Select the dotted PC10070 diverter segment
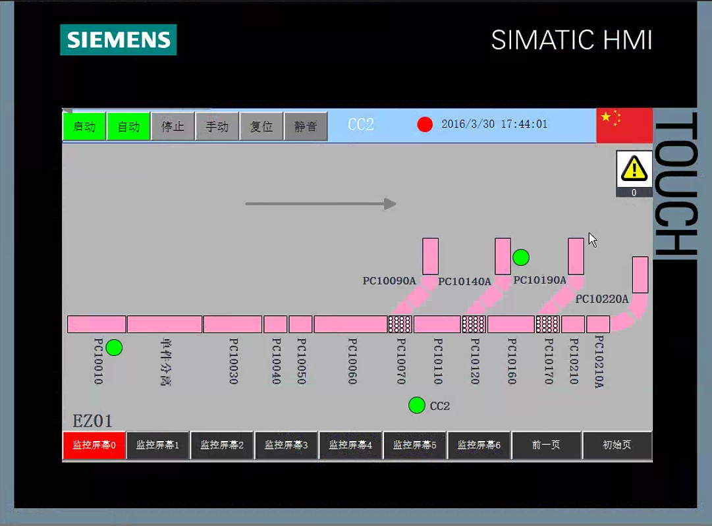The image size is (712, 526). click(x=400, y=324)
